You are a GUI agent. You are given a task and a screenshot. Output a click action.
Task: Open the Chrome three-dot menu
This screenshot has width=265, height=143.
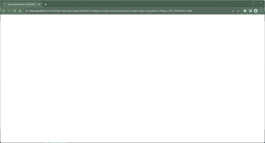[261, 11]
